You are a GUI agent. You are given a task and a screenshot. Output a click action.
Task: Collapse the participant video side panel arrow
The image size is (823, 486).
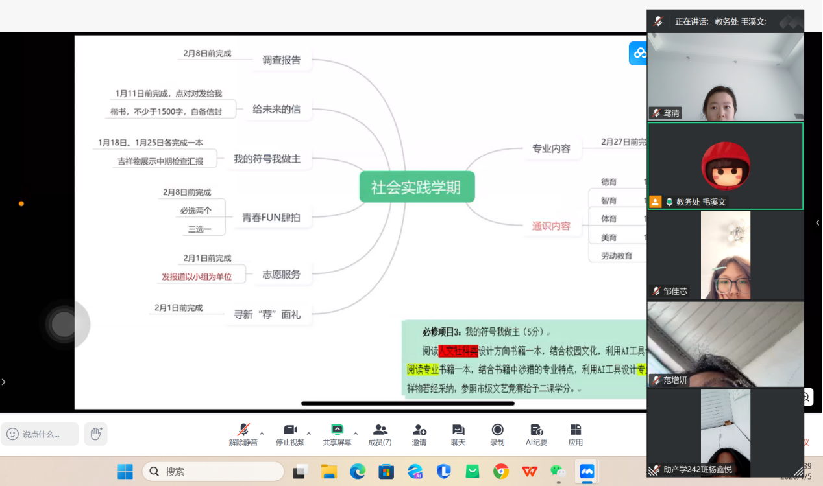[817, 223]
